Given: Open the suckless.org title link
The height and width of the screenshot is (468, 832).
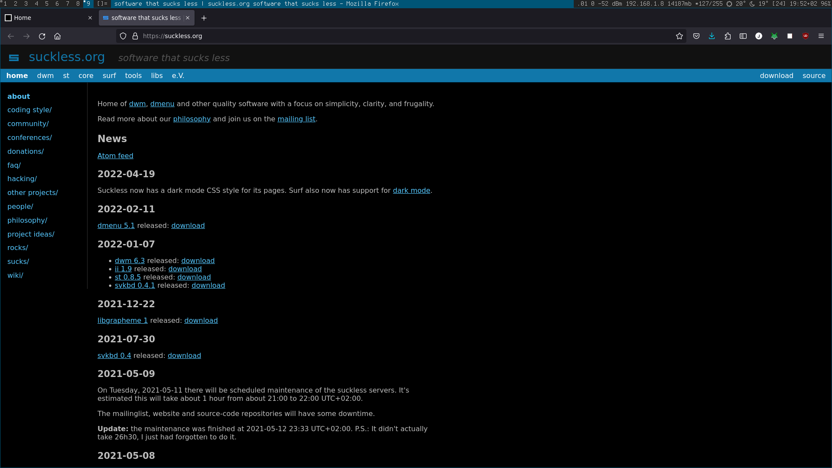Looking at the screenshot, I should click(67, 57).
